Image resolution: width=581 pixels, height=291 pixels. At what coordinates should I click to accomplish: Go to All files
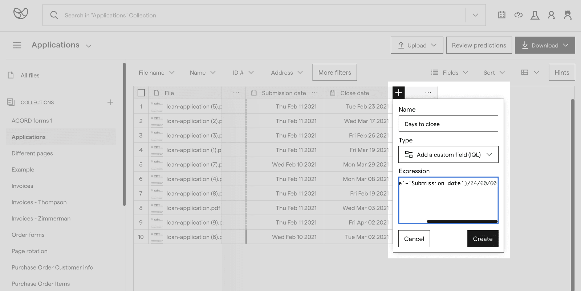pyautogui.click(x=30, y=75)
